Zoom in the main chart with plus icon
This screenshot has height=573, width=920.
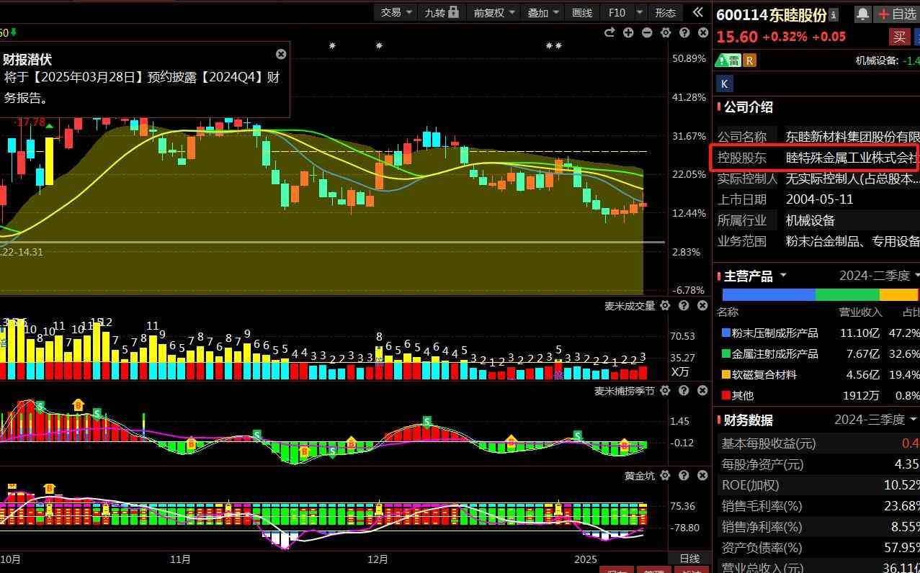coord(628,32)
